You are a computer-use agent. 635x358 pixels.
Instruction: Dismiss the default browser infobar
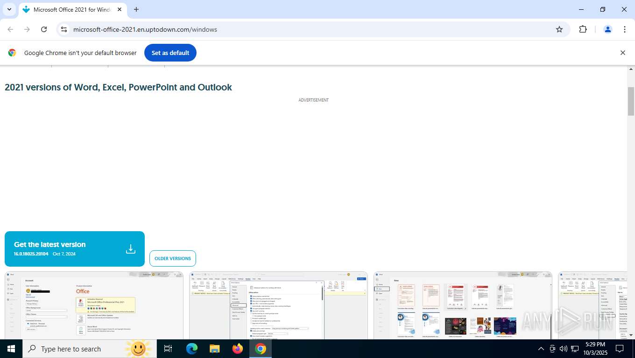pos(622,53)
